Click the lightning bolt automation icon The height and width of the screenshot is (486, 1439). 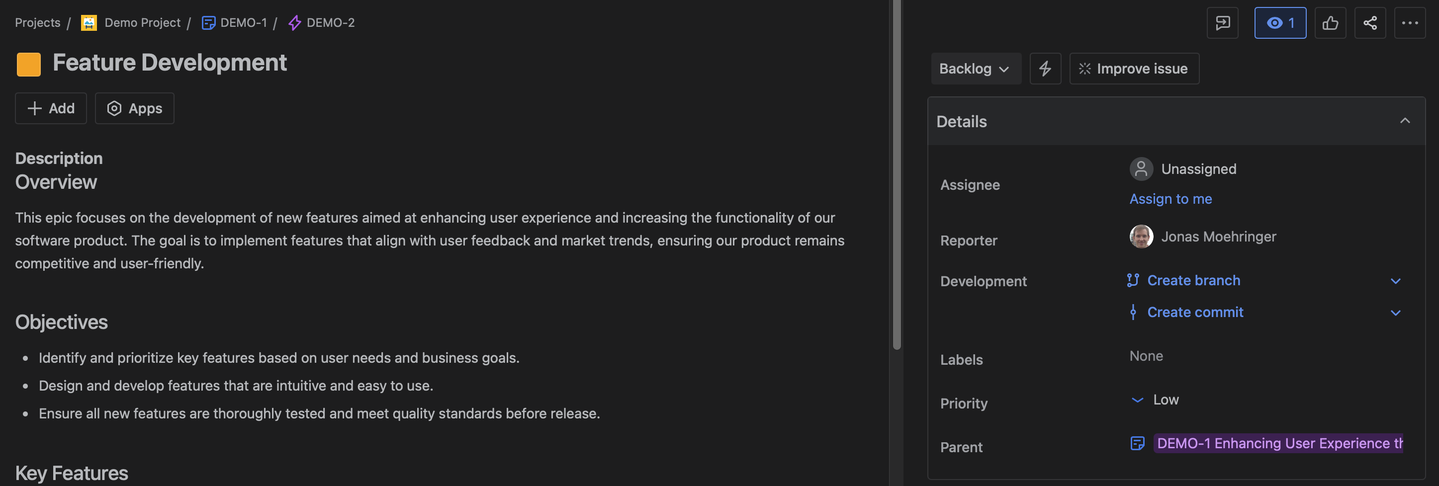click(x=1045, y=69)
